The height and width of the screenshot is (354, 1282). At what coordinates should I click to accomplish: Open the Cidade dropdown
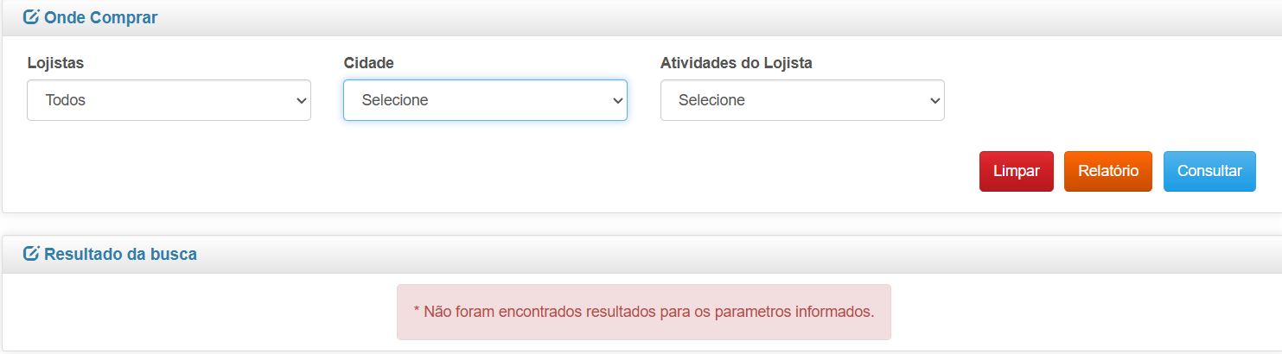tap(485, 100)
